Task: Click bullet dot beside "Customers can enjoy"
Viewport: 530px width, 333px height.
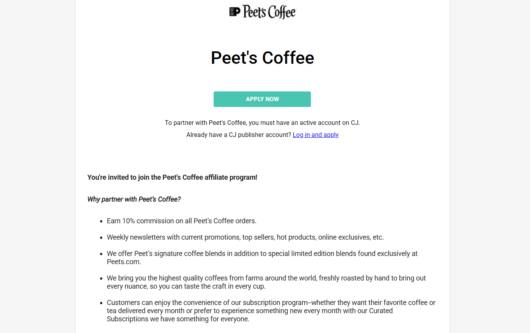Action: pyautogui.click(x=102, y=303)
